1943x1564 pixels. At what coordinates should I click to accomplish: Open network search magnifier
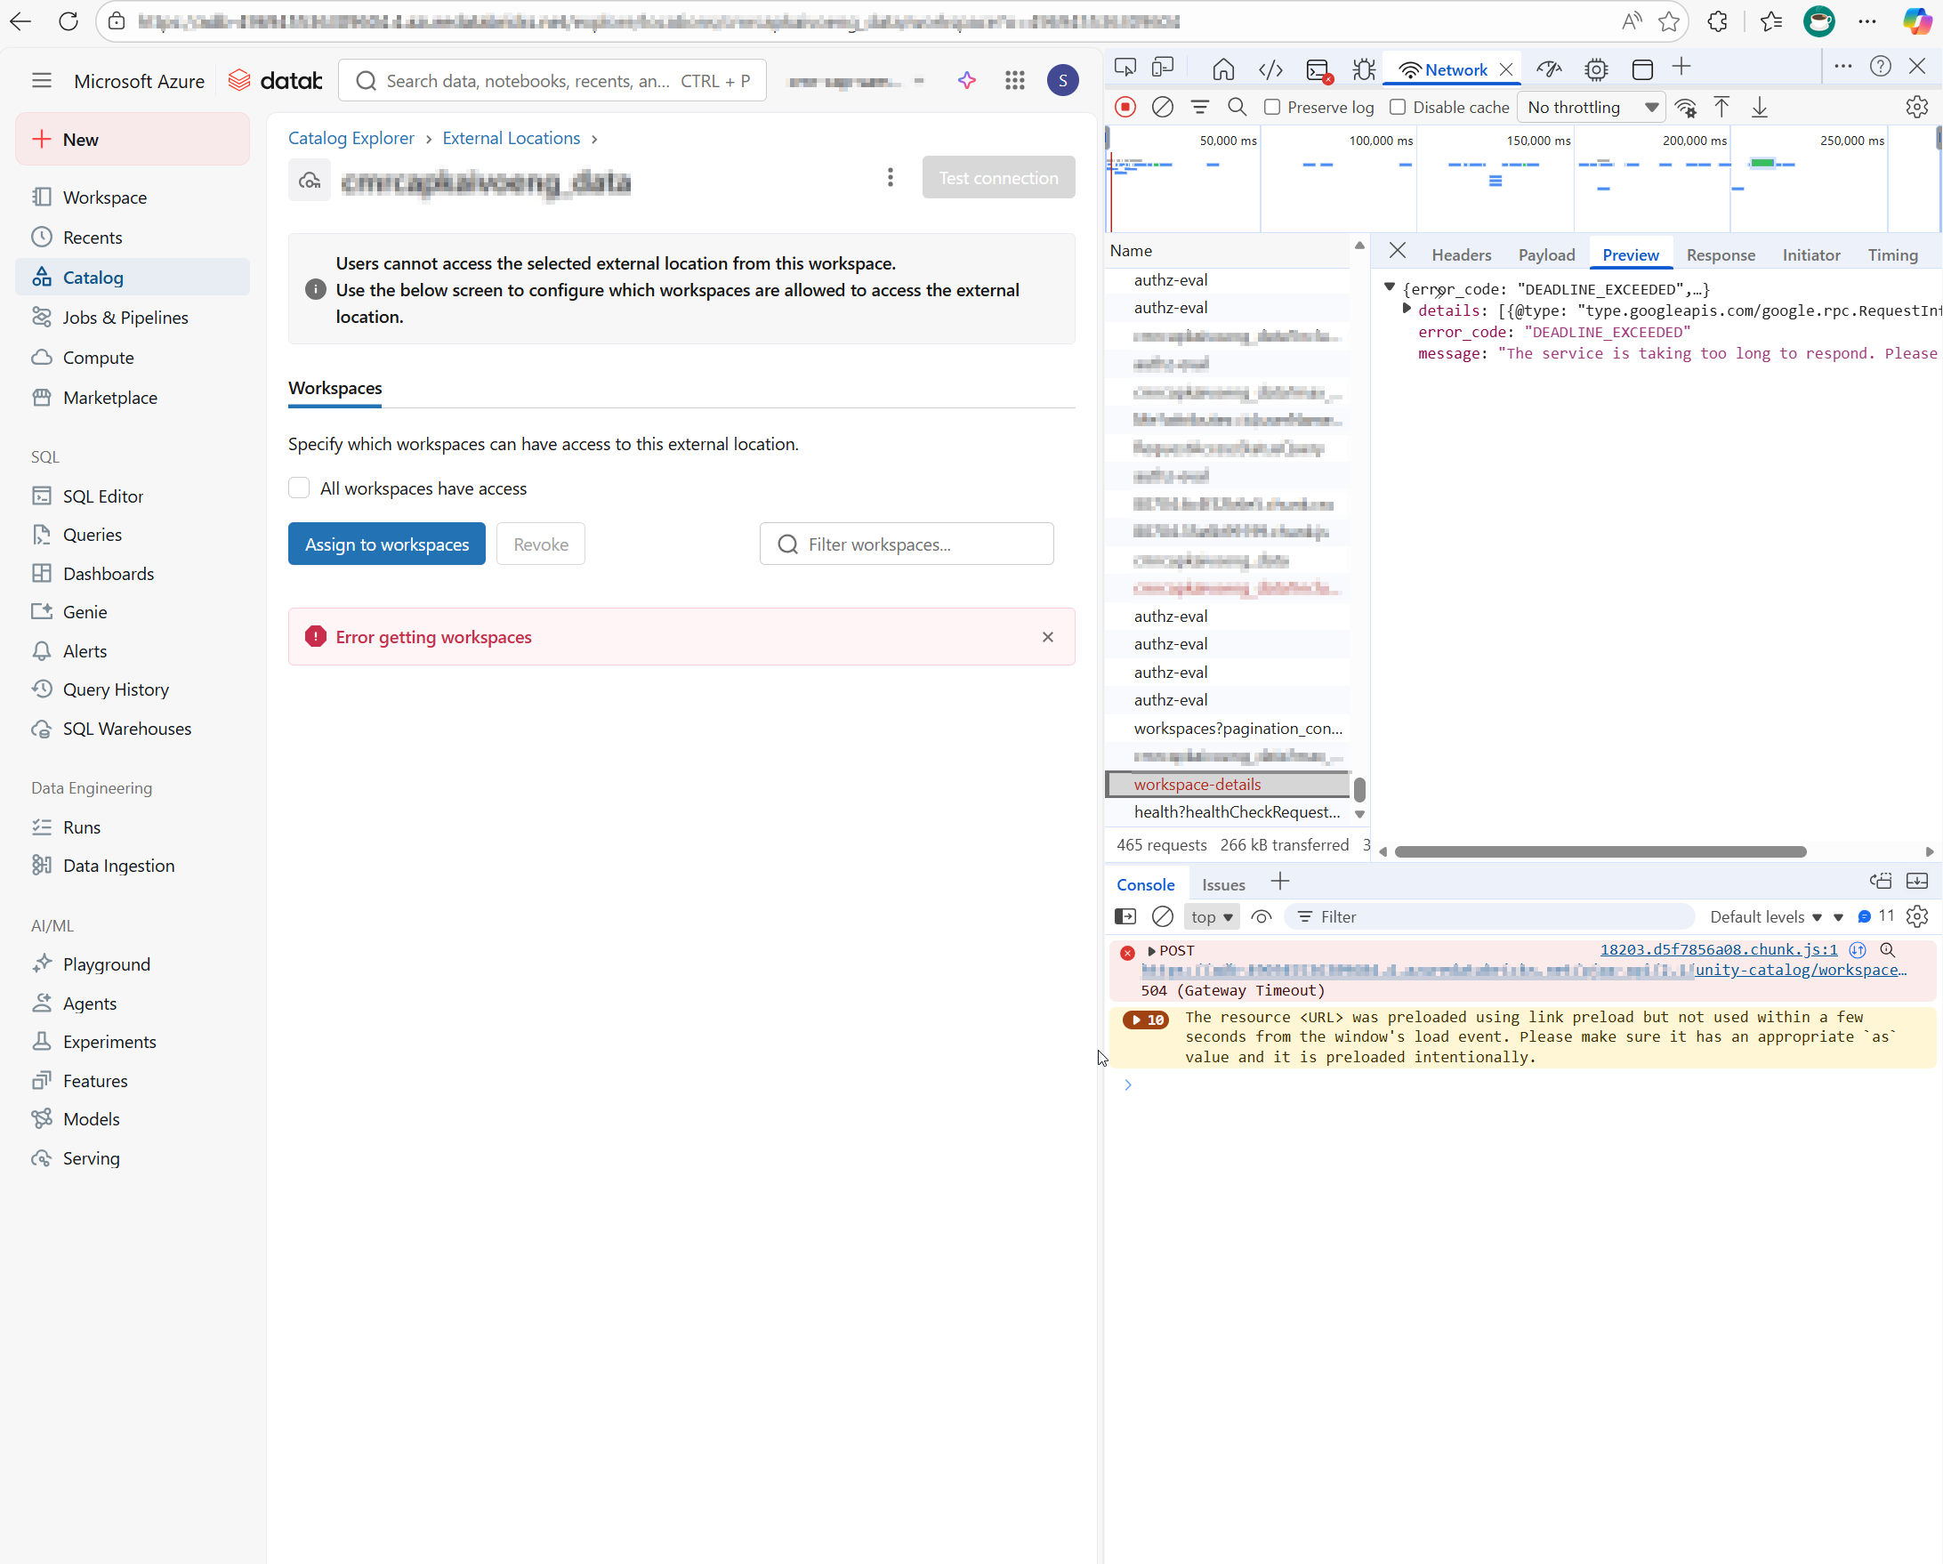pyautogui.click(x=1238, y=108)
